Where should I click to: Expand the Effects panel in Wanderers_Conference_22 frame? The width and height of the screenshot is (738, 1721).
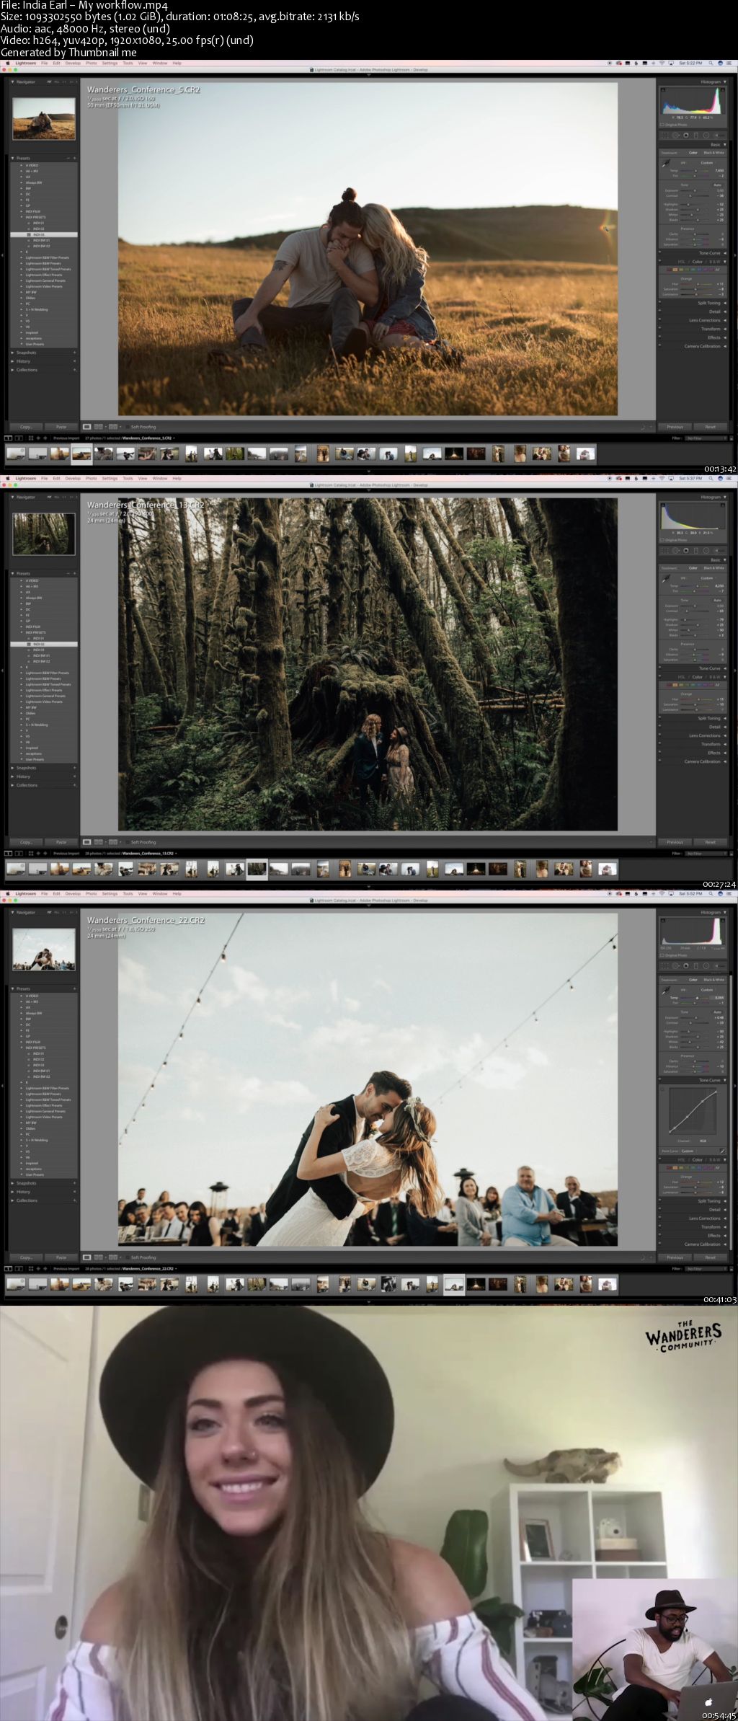(x=725, y=1236)
